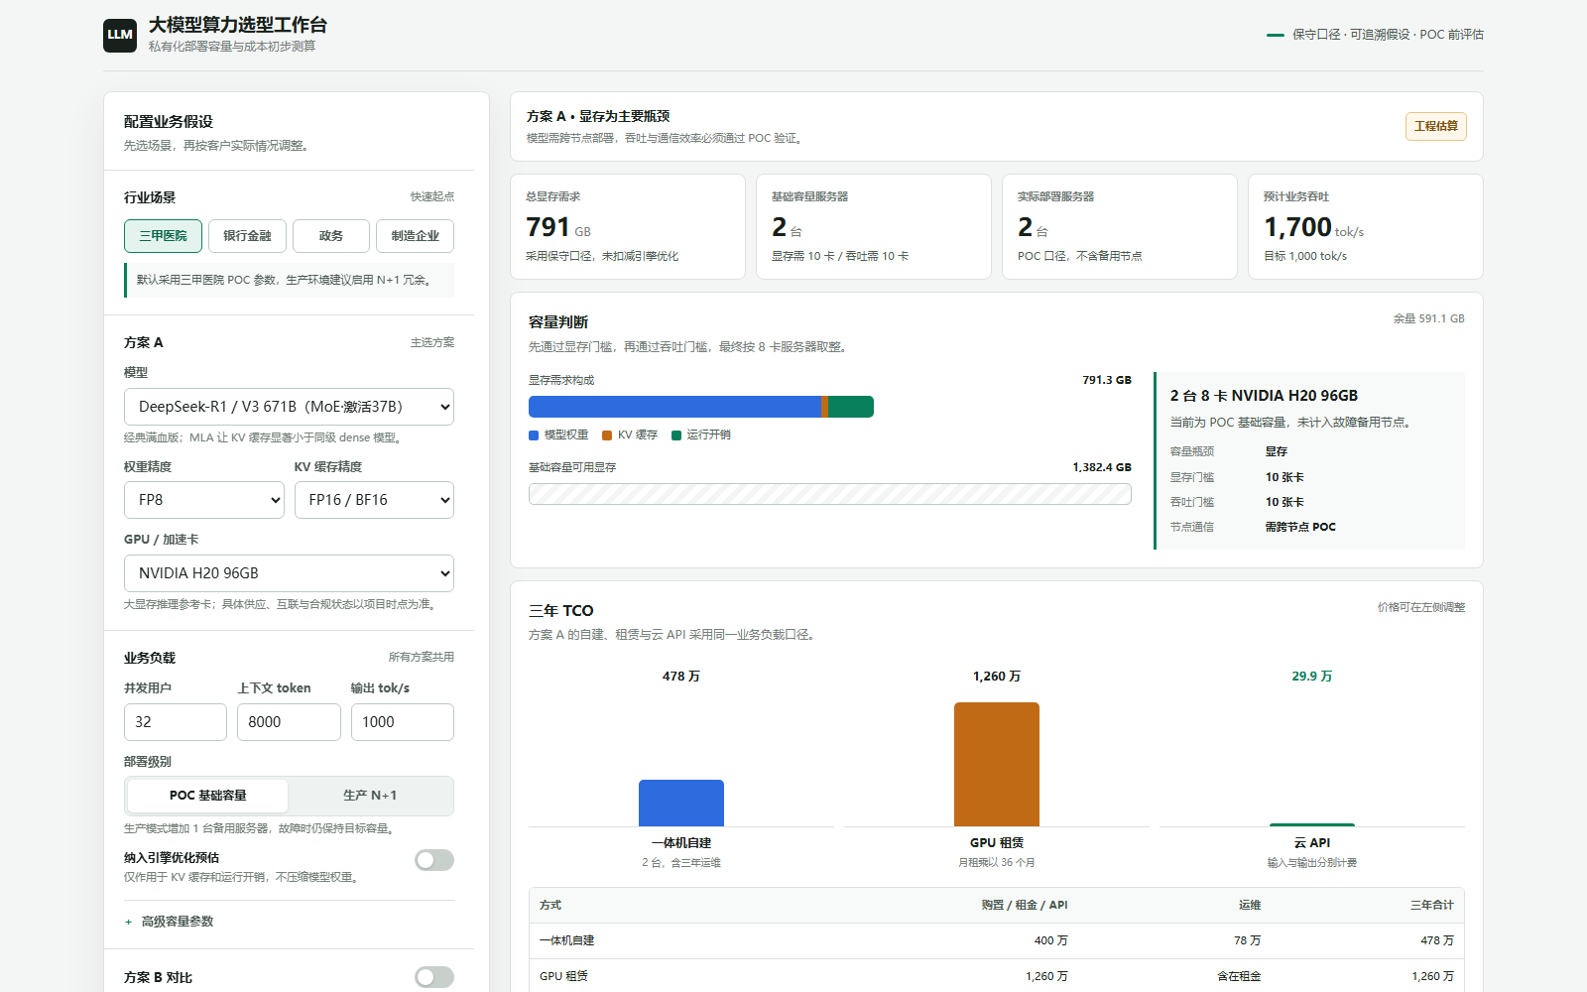Click the 输出 tok/s input field
Screen dimensions: 1587x992
pyautogui.click(x=403, y=722)
